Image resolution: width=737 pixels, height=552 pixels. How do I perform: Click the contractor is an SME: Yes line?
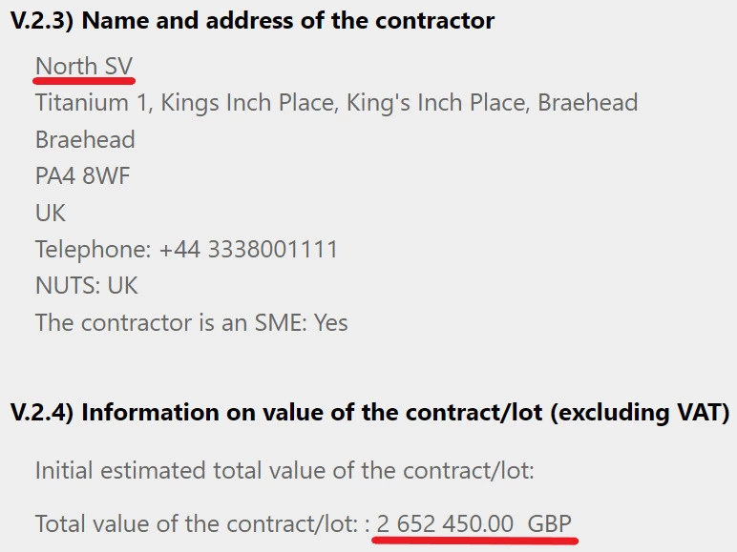click(x=192, y=323)
